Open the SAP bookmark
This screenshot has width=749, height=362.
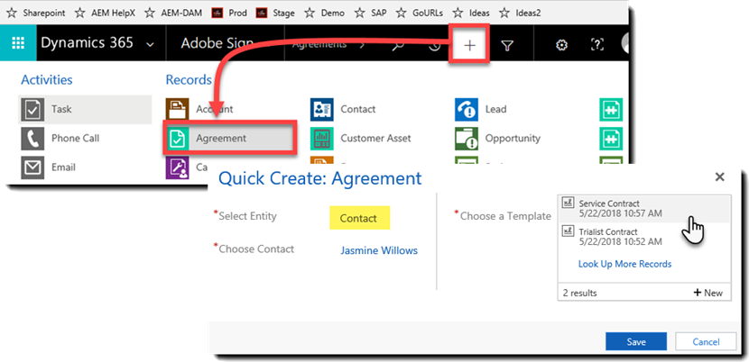point(371,13)
